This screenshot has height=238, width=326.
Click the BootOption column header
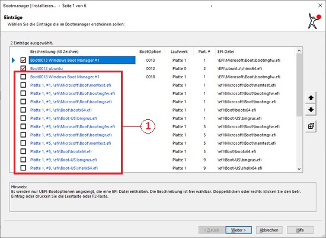[x=151, y=52]
